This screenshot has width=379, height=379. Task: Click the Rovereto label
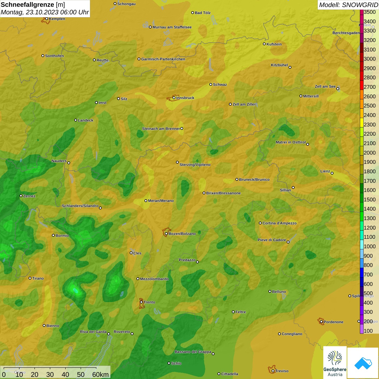coord(122,332)
